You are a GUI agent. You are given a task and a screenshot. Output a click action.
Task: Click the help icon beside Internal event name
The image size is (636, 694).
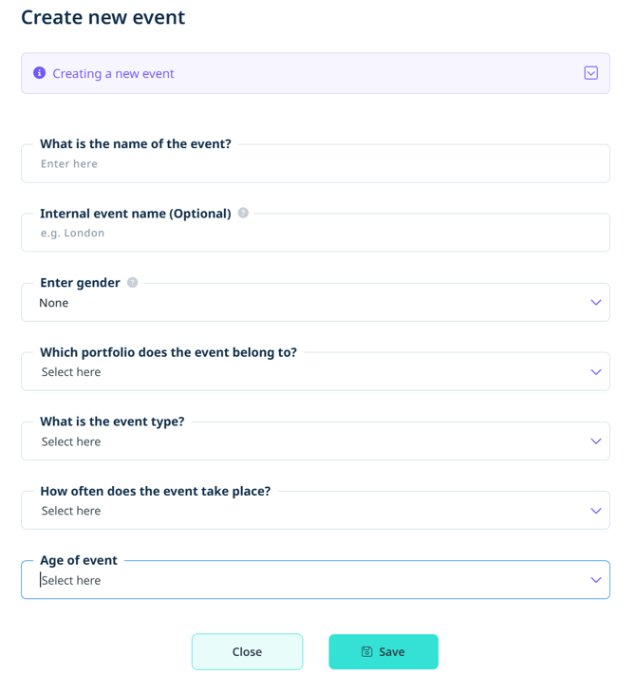[244, 214]
